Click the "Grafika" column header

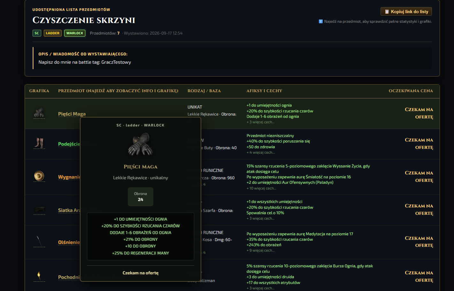pos(39,91)
